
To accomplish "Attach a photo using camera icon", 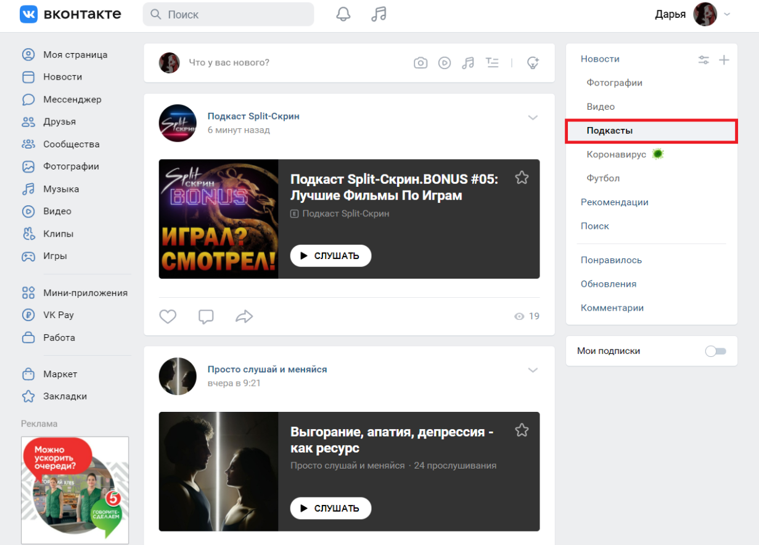I will [421, 63].
